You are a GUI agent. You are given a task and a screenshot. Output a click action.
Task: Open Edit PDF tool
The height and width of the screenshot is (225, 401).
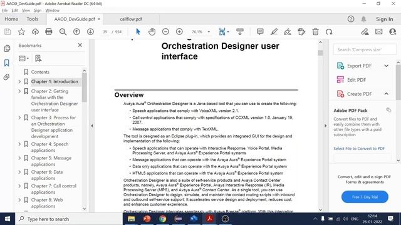357,80
